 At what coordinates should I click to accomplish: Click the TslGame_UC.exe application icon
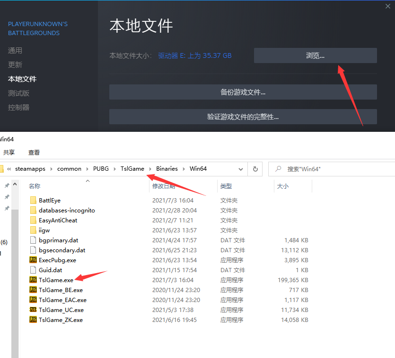click(x=33, y=310)
